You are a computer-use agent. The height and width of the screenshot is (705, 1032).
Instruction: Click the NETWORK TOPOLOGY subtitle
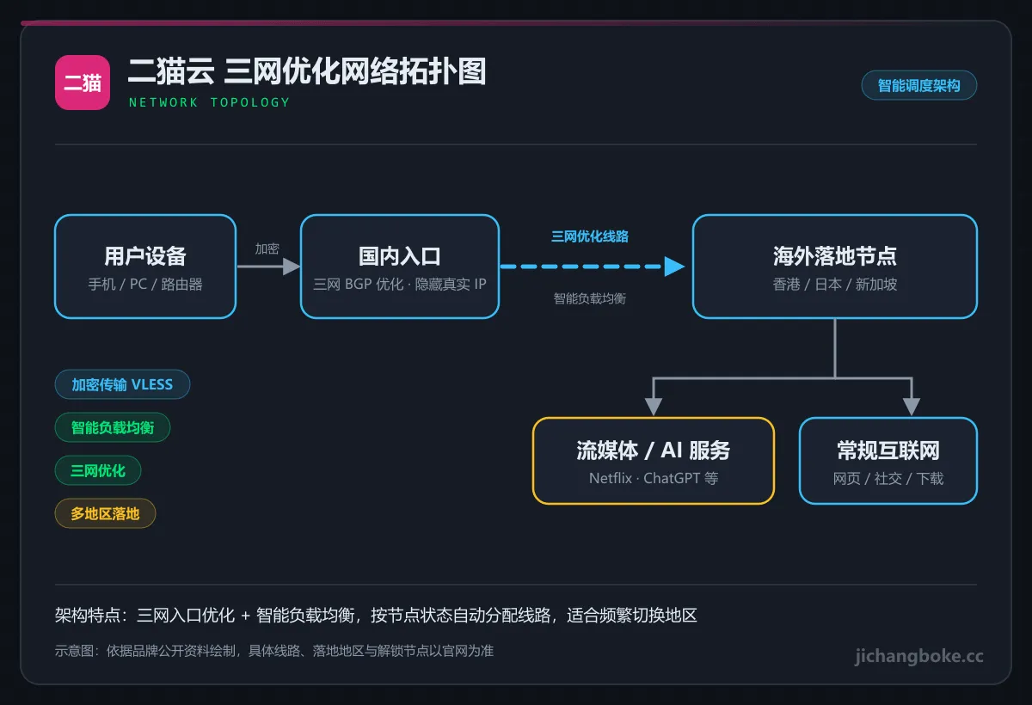coord(210,102)
